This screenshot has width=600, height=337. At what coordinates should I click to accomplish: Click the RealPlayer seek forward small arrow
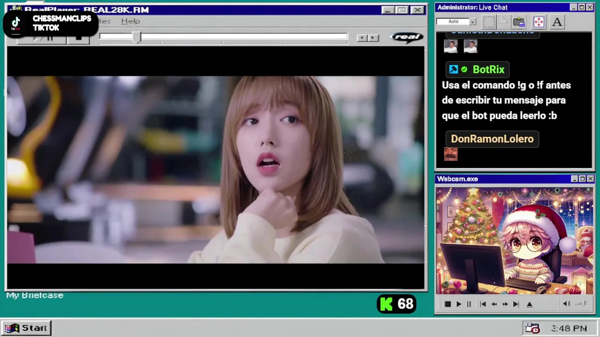click(373, 38)
